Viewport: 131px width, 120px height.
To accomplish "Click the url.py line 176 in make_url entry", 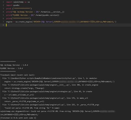I will pos(45,98).
